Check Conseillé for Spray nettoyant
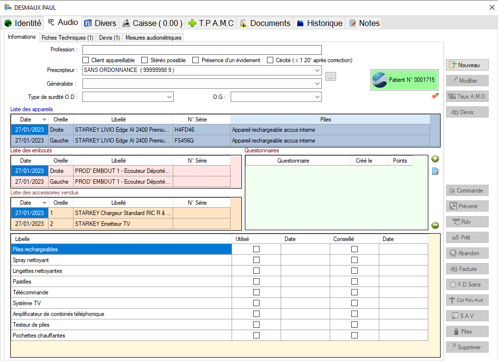The image size is (498, 362). [x=354, y=260]
